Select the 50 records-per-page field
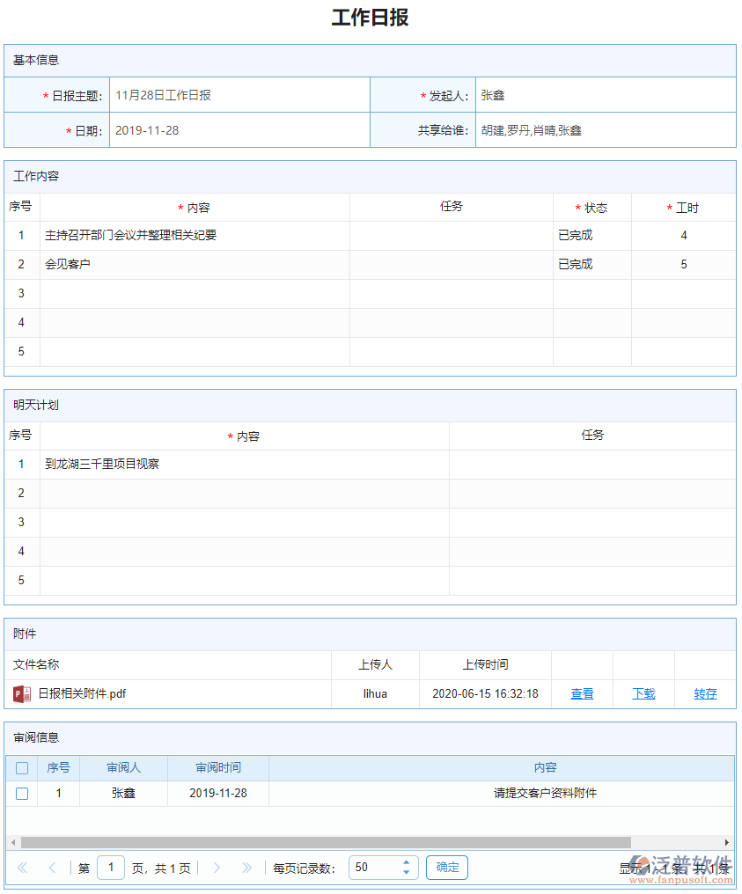The width and height of the screenshot is (742, 894). click(374, 868)
